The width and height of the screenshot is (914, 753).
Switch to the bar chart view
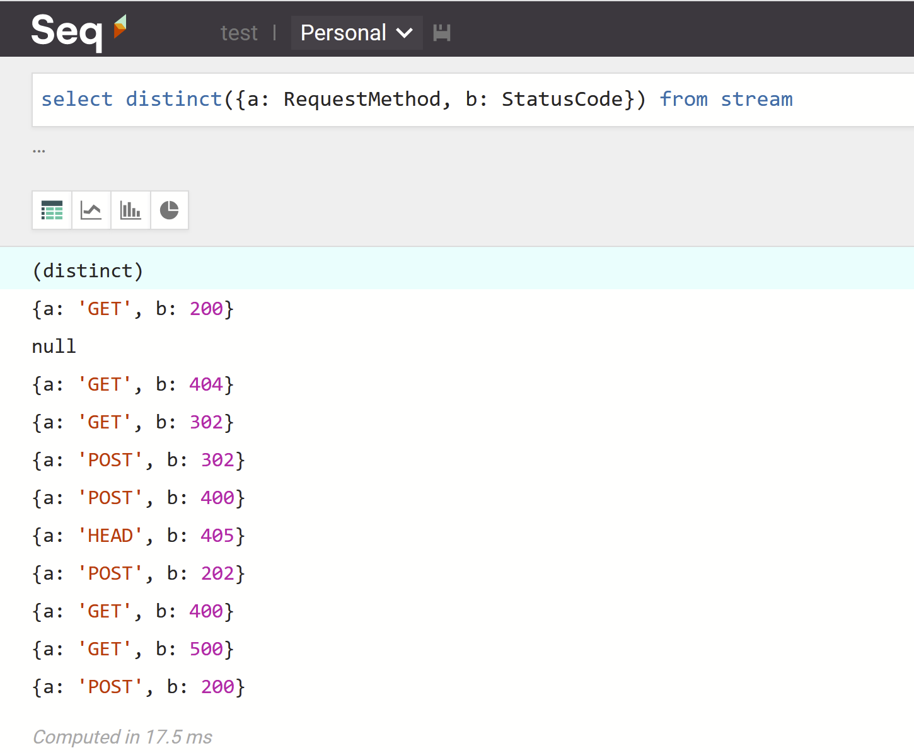pos(130,210)
